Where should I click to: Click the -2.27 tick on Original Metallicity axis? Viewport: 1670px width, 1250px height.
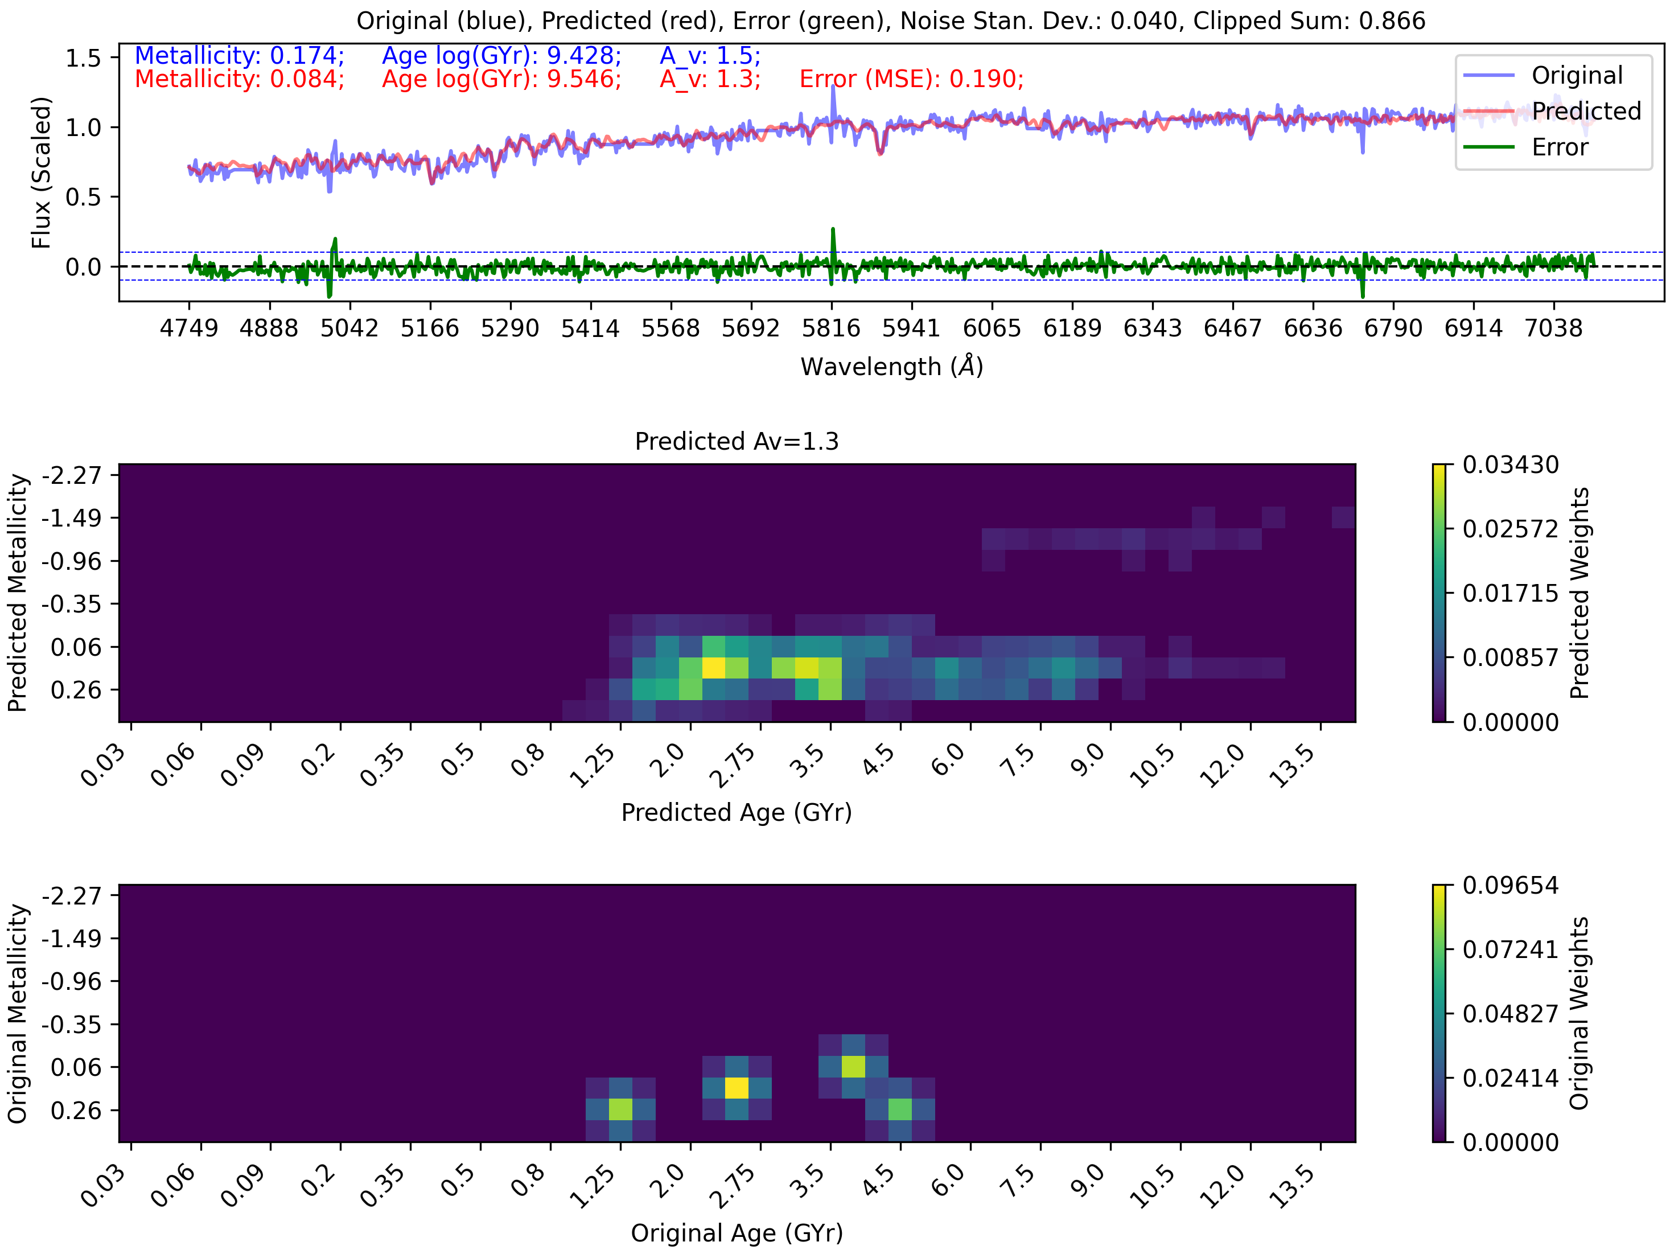tap(71, 896)
